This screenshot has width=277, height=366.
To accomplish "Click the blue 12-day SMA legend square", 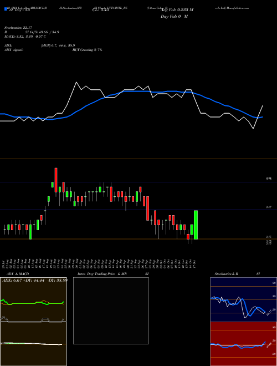I will pos(6,9).
